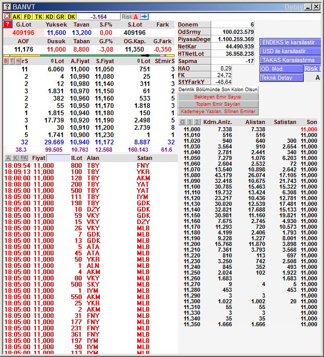
Task: Click the Alistan column header
Action: click(x=255, y=122)
